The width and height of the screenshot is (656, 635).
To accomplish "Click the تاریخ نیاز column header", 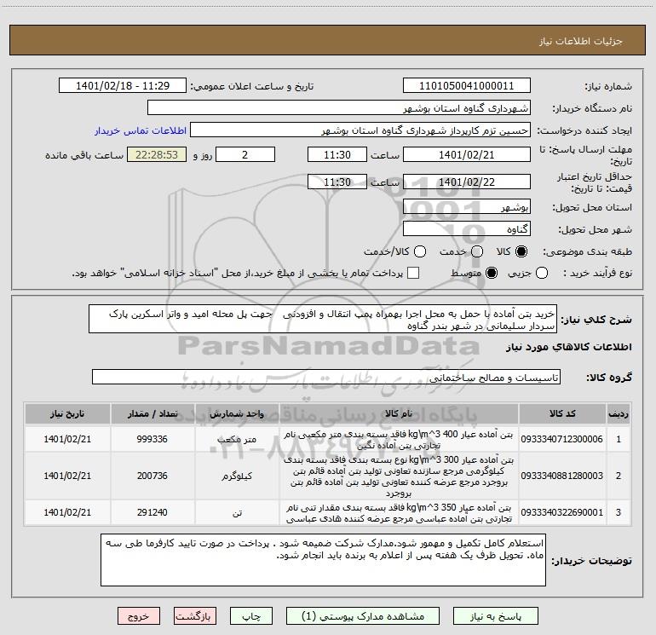I will pos(67,413).
